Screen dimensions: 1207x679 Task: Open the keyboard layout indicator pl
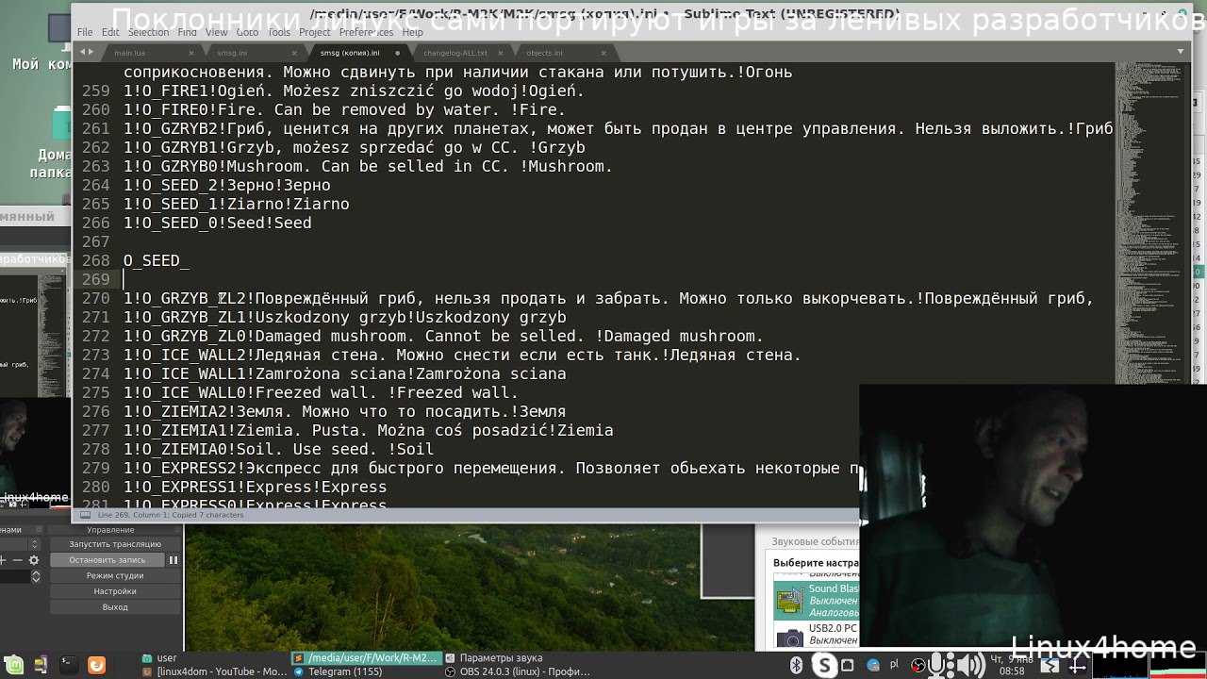coord(894,665)
